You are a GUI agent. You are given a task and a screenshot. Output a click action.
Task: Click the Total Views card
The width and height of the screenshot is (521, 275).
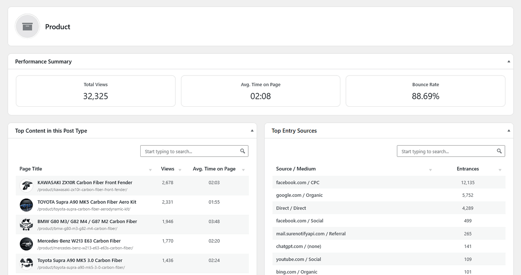tap(96, 91)
